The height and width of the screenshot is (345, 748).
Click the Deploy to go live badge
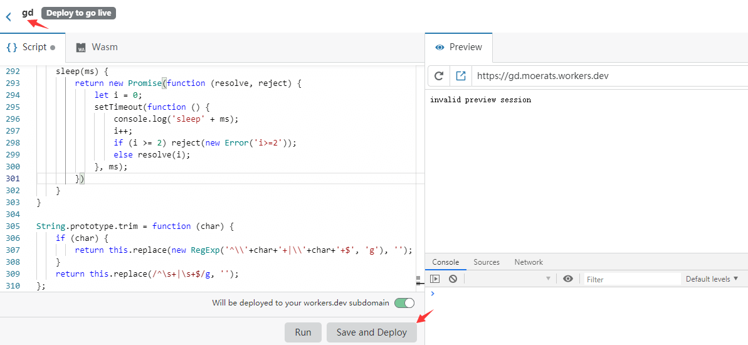tap(78, 13)
